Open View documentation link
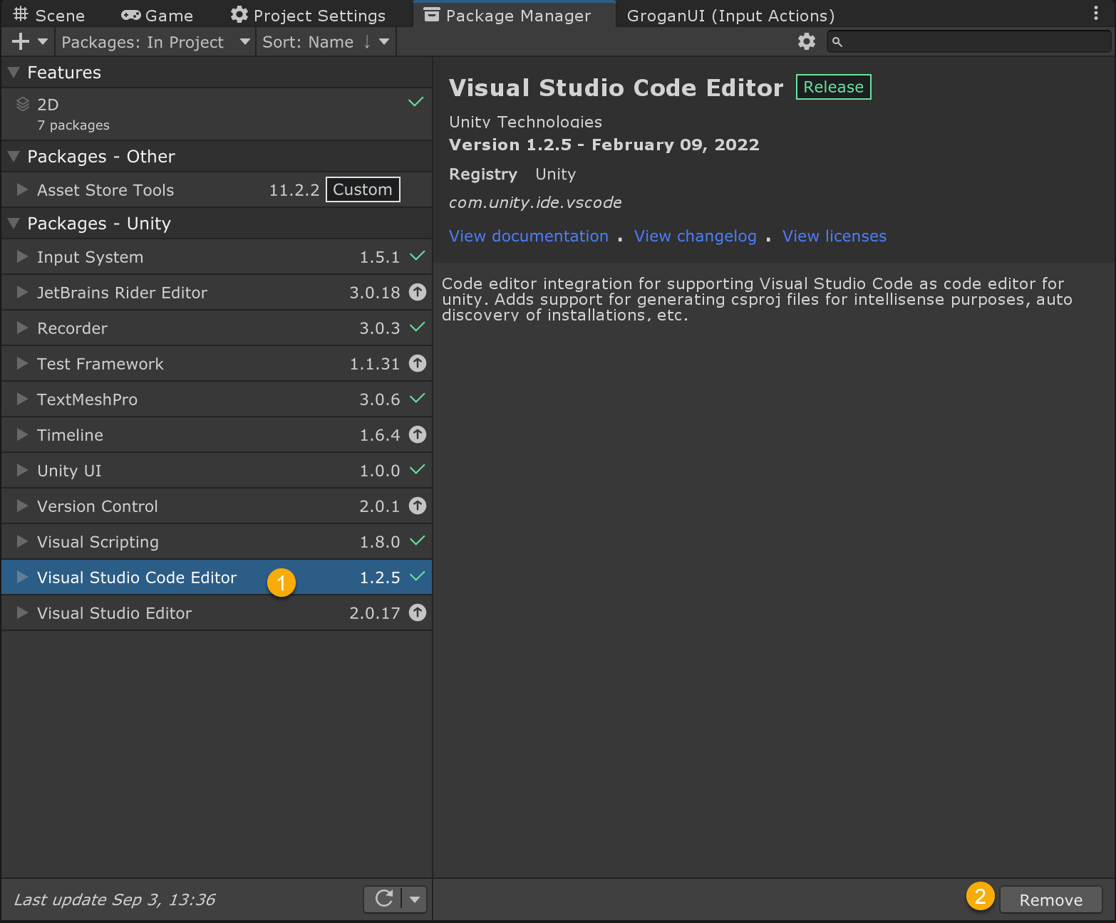Screen dimensions: 1116x923 (x=529, y=236)
